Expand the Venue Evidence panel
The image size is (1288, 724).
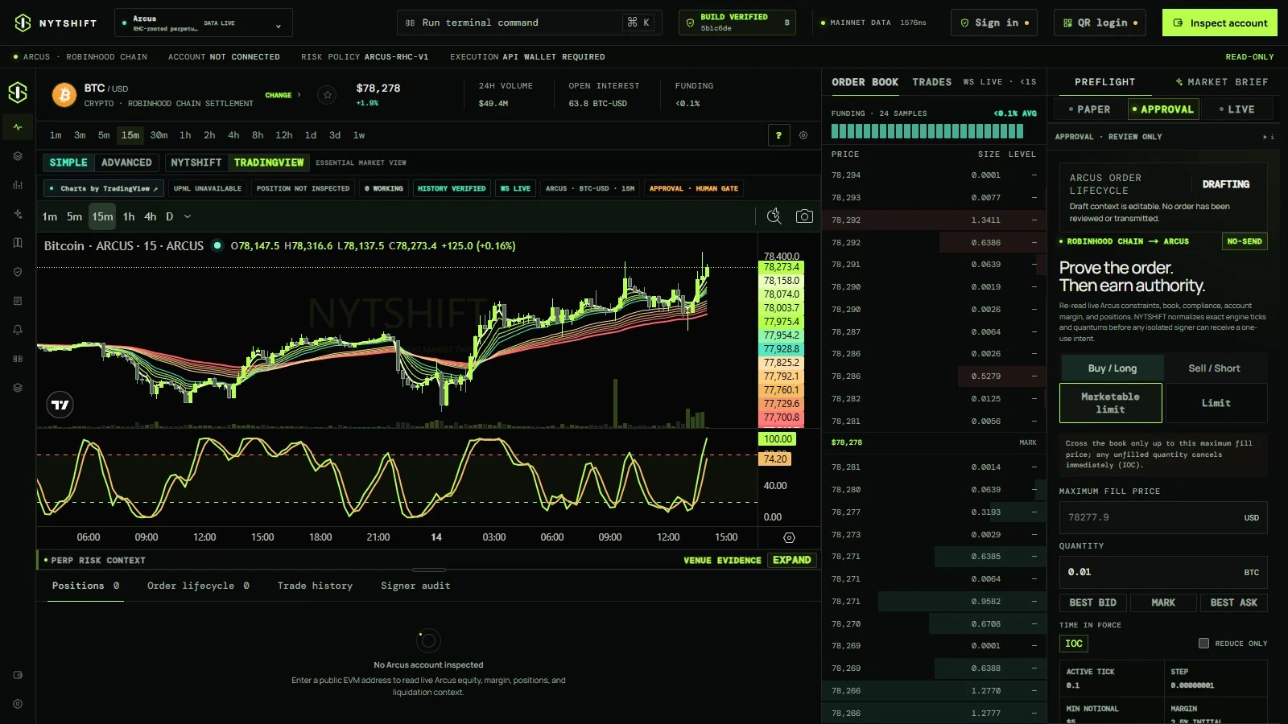point(792,560)
